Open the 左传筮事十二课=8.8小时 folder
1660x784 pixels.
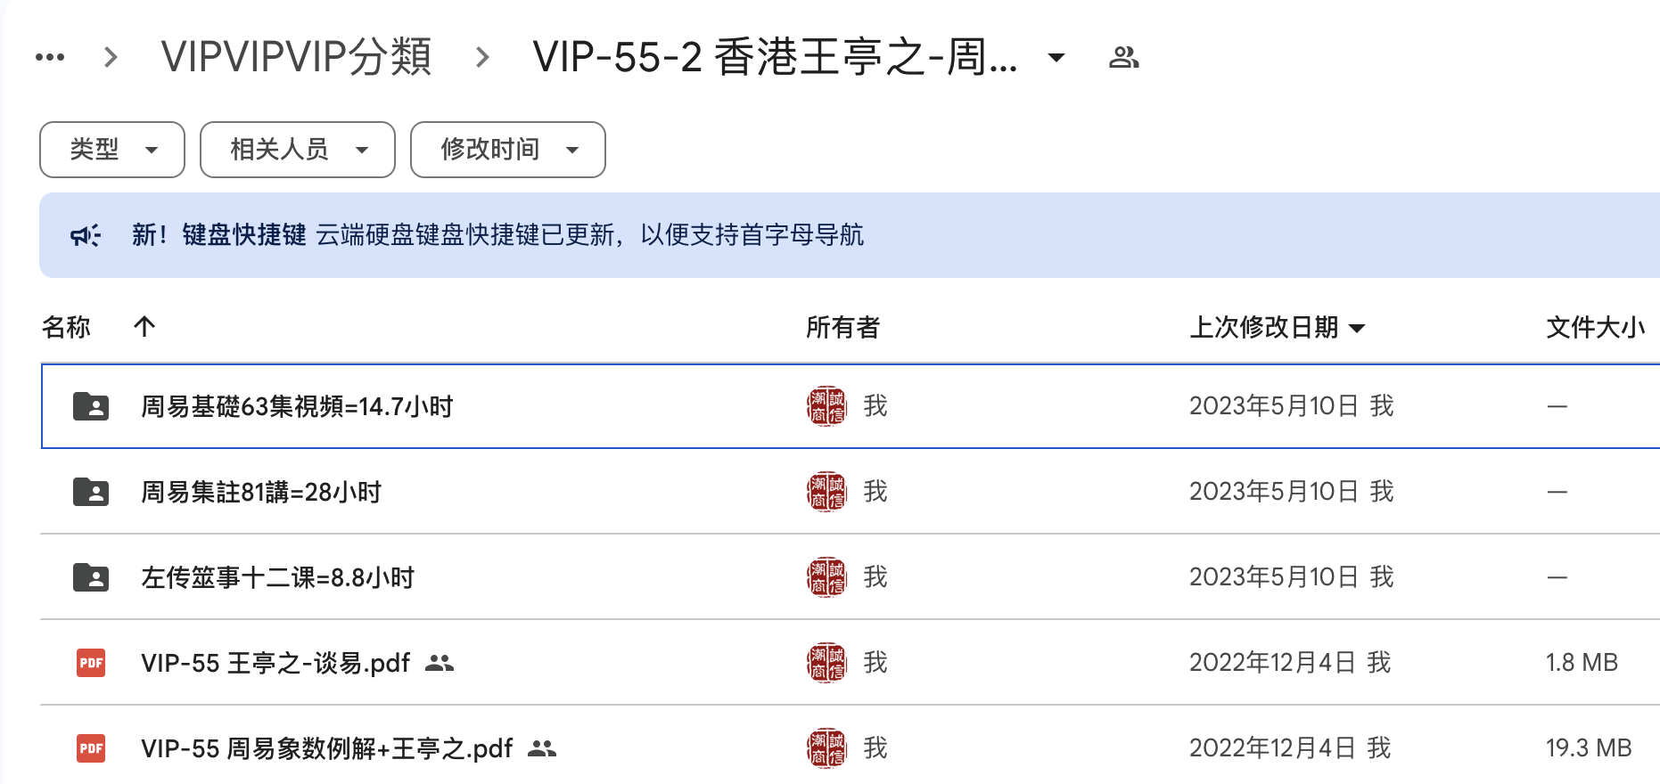click(x=277, y=577)
